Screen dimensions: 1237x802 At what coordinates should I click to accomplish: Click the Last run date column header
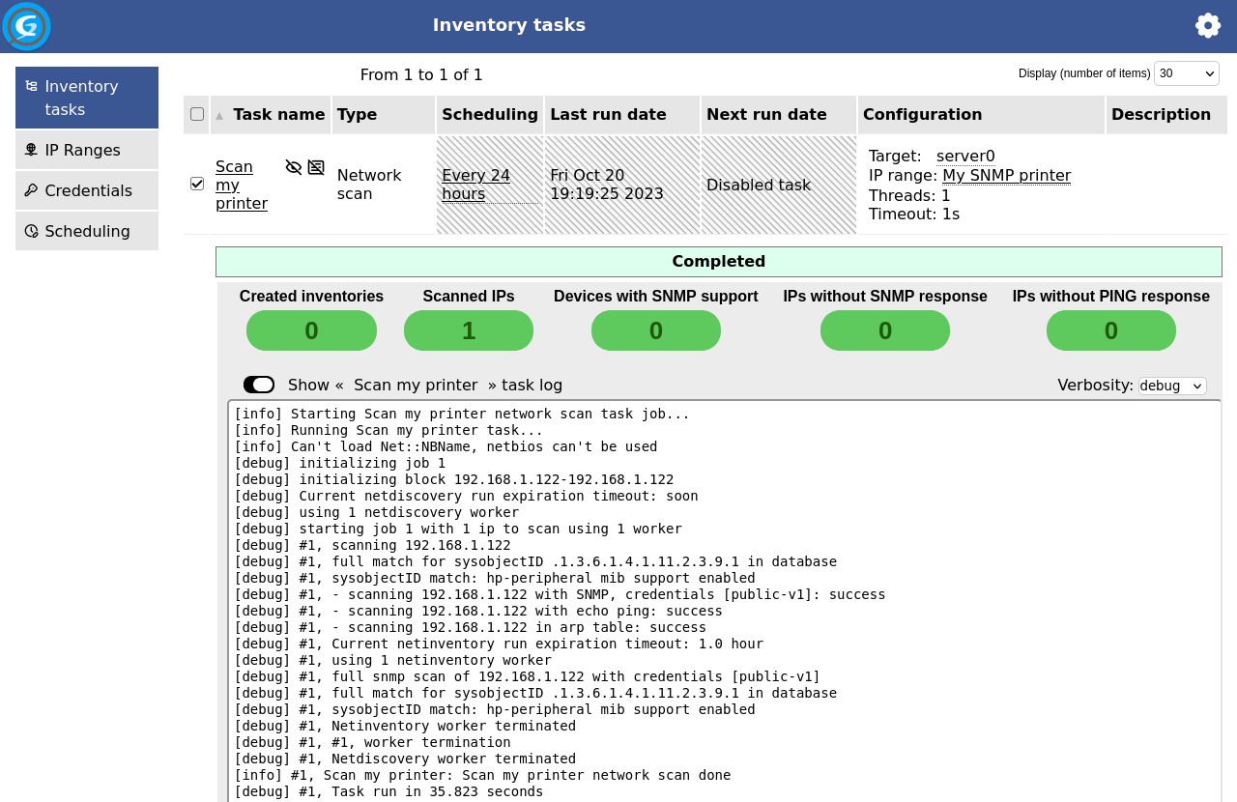tap(622, 114)
